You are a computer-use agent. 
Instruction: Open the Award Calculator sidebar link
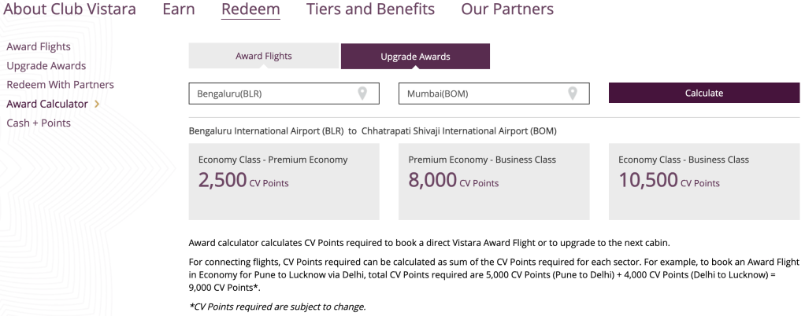(x=47, y=104)
